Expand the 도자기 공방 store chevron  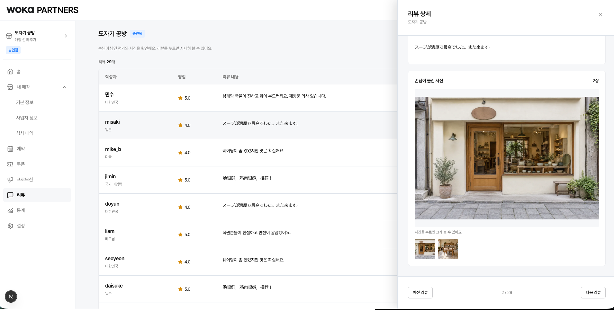pos(66,36)
